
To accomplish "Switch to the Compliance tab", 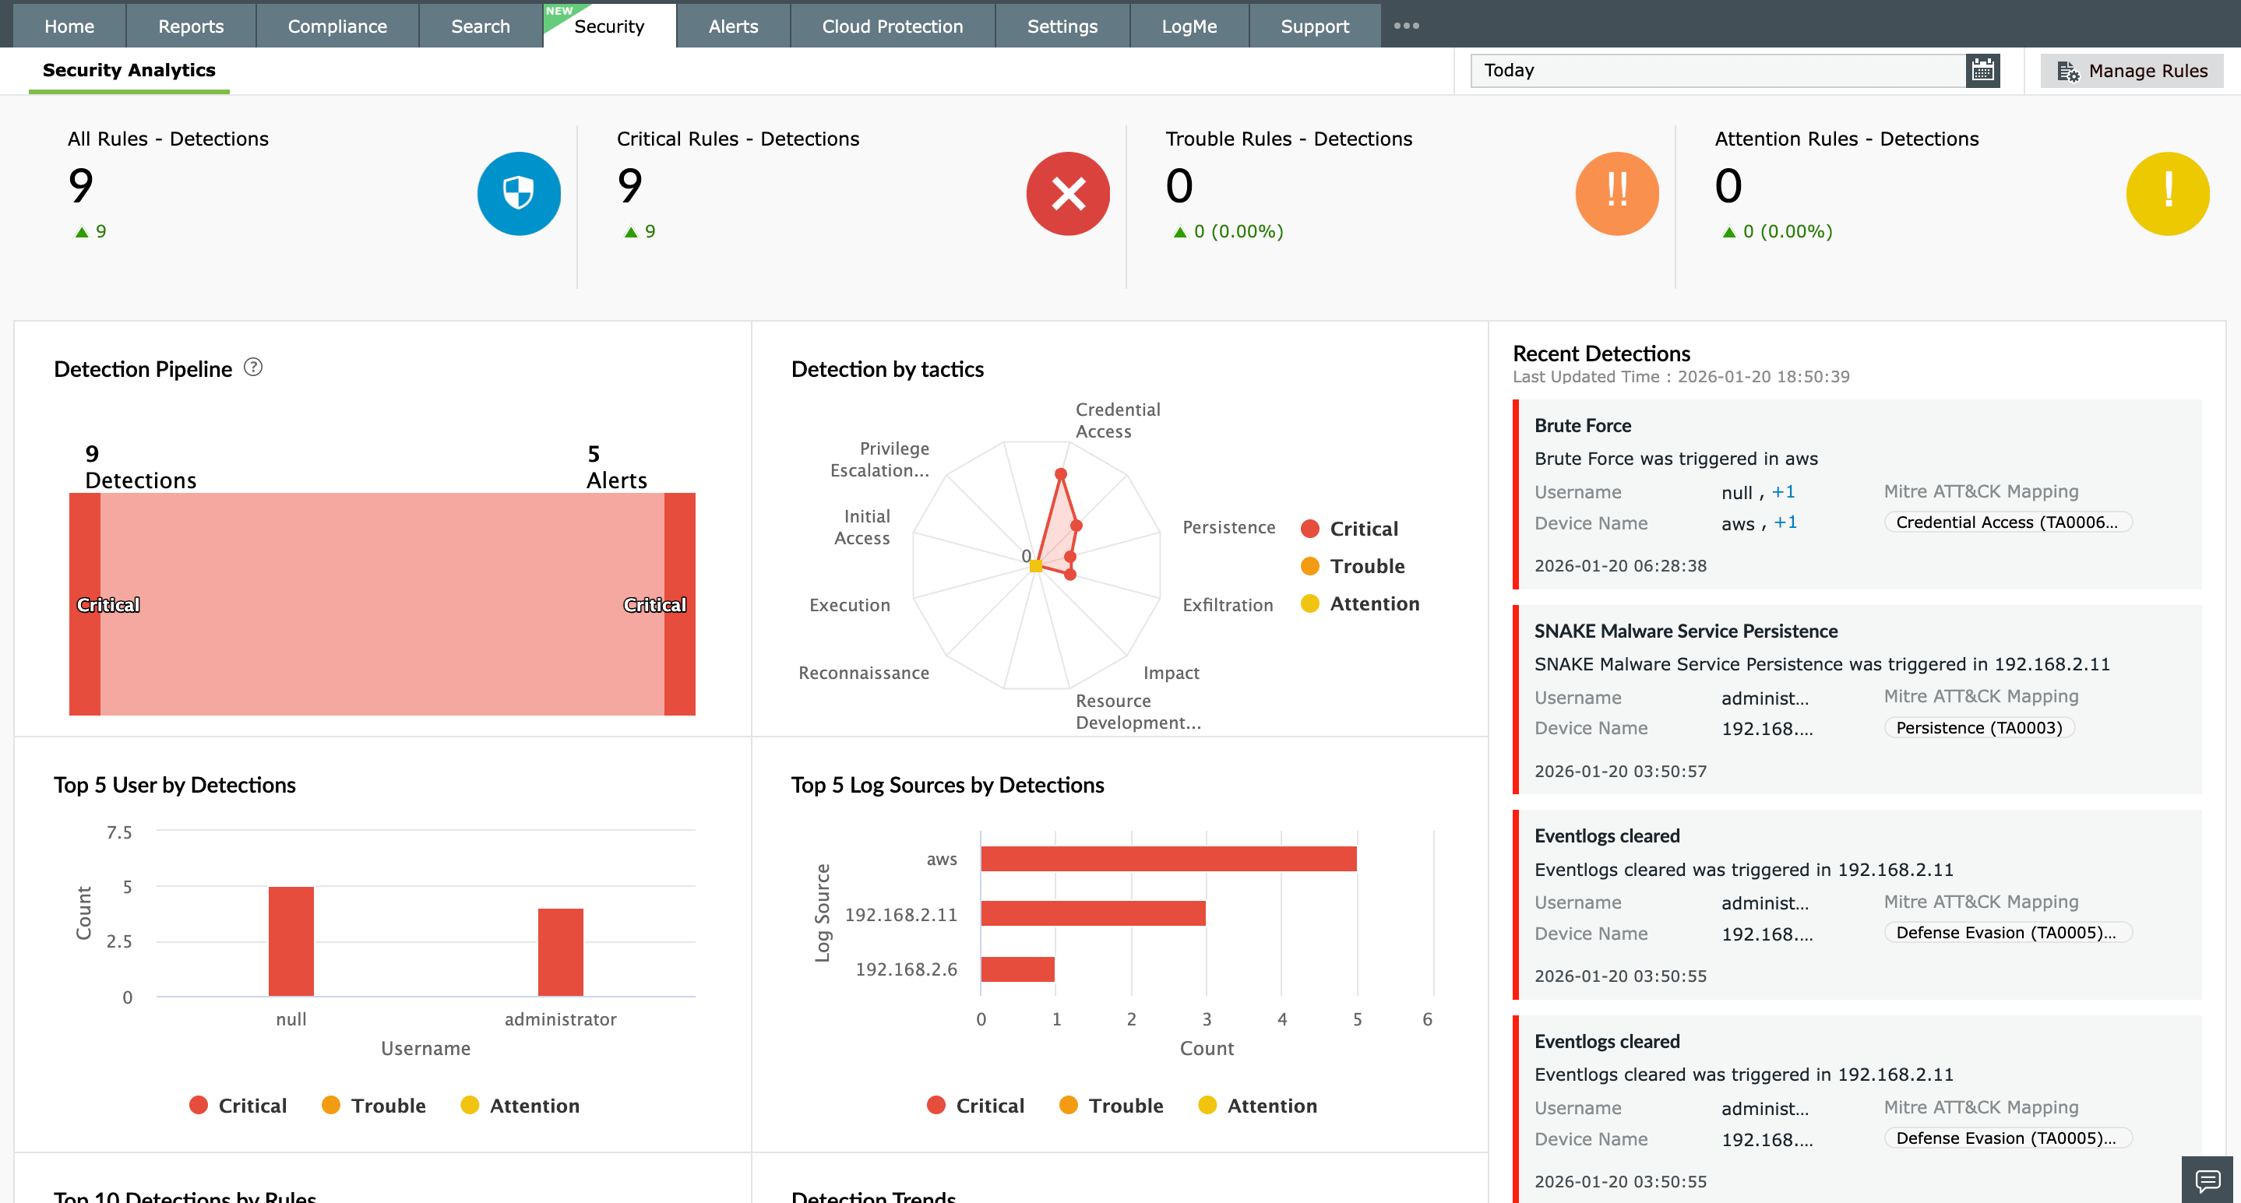I will click(337, 26).
